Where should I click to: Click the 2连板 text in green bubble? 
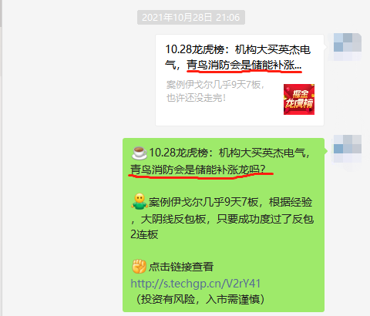pyautogui.click(x=144, y=234)
